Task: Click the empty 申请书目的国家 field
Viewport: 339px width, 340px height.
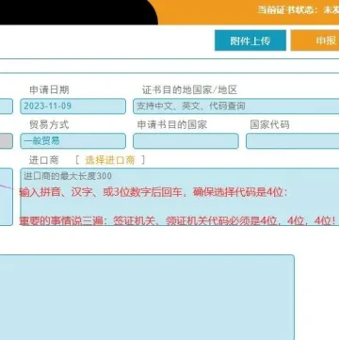Action: (186, 141)
